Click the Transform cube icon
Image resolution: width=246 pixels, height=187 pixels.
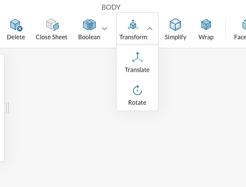click(x=133, y=25)
